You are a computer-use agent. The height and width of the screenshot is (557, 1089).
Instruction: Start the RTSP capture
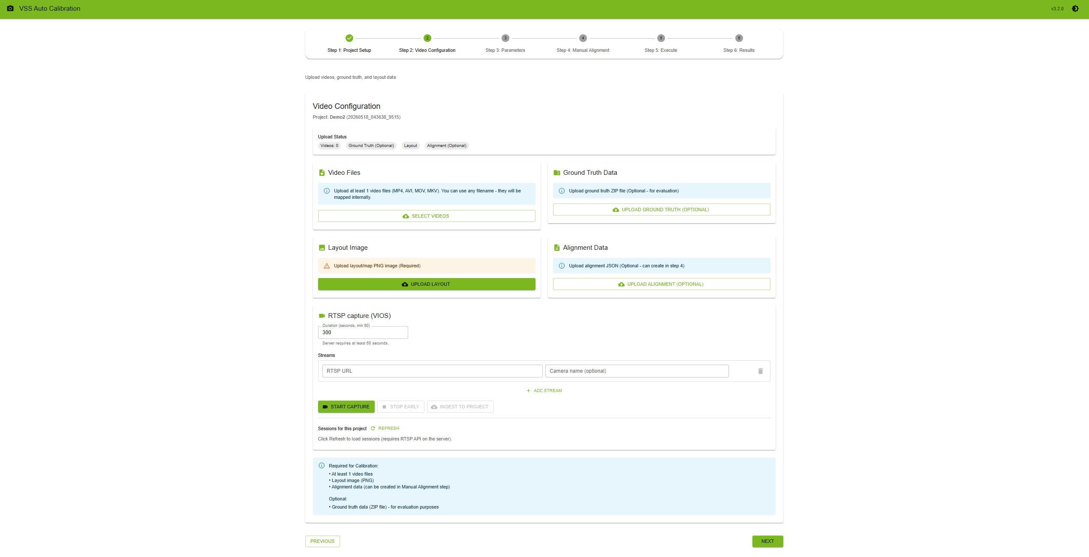coord(346,407)
